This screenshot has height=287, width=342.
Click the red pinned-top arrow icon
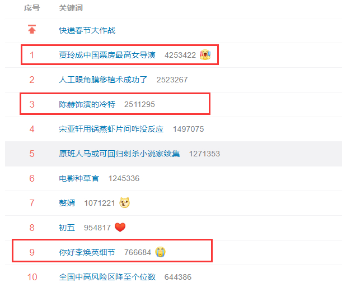(32, 29)
